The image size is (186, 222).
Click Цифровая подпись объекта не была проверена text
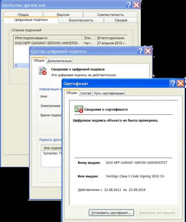115,120
